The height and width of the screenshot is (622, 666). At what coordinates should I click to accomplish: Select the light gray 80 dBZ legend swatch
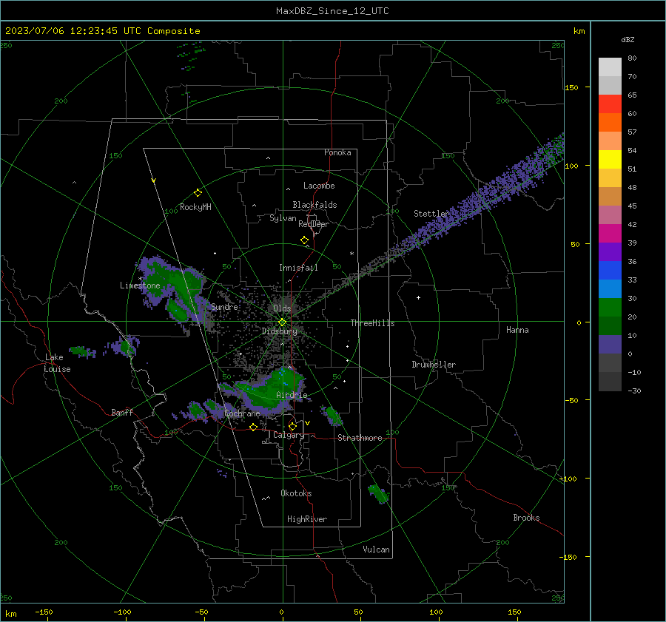coord(610,67)
